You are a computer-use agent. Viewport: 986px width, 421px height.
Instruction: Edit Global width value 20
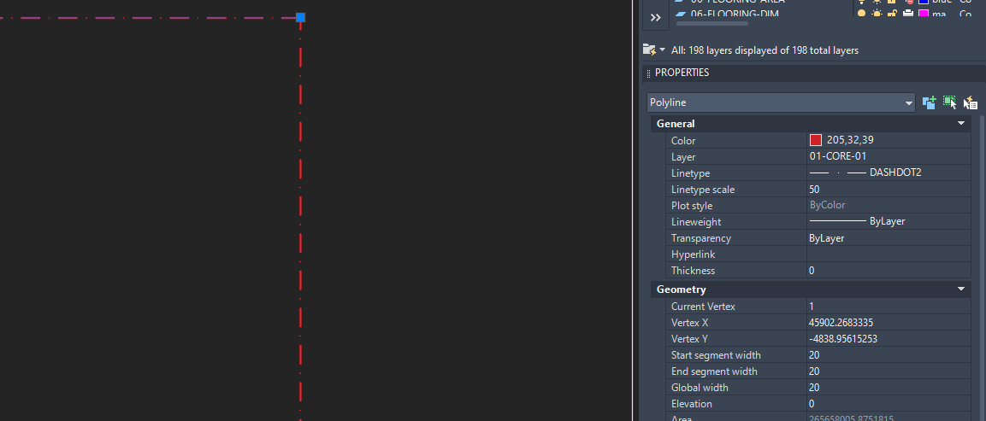pyautogui.click(x=889, y=388)
